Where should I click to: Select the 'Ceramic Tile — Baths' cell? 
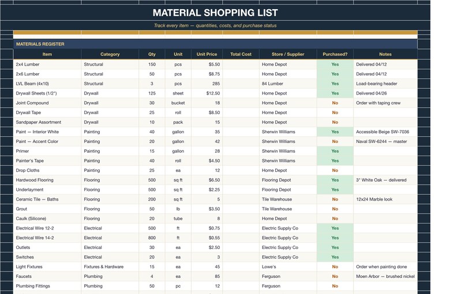coord(47,199)
